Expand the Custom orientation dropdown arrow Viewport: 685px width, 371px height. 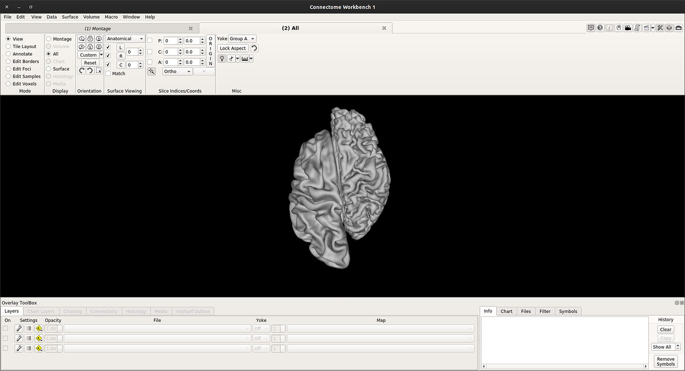(x=101, y=55)
